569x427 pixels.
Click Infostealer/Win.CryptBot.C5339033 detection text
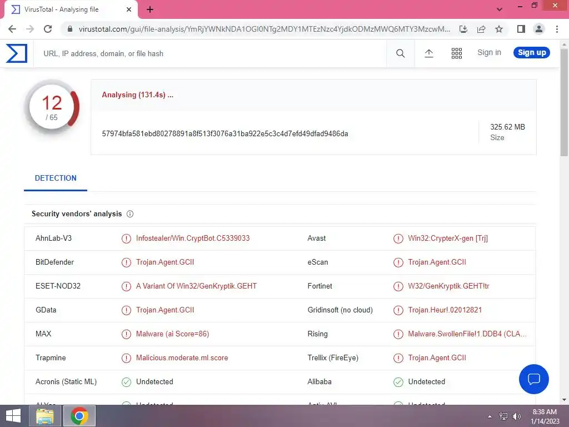pyautogui.click(x=193, y=238)
